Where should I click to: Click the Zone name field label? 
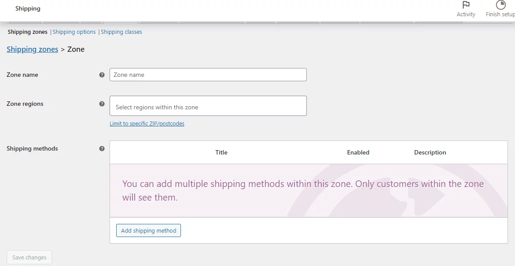tap(22, 75)
